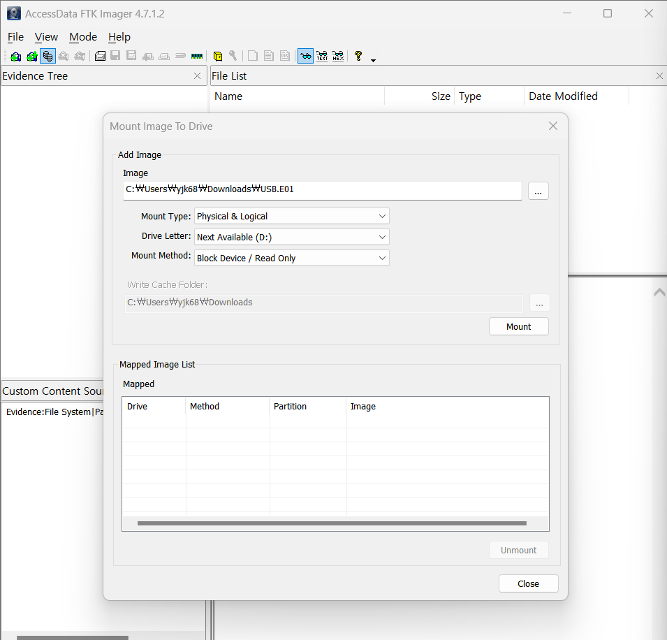Screen dimensions: 667x640
Task: Click Create Custom Content Image toolbar icon
Action: point(164,56)
